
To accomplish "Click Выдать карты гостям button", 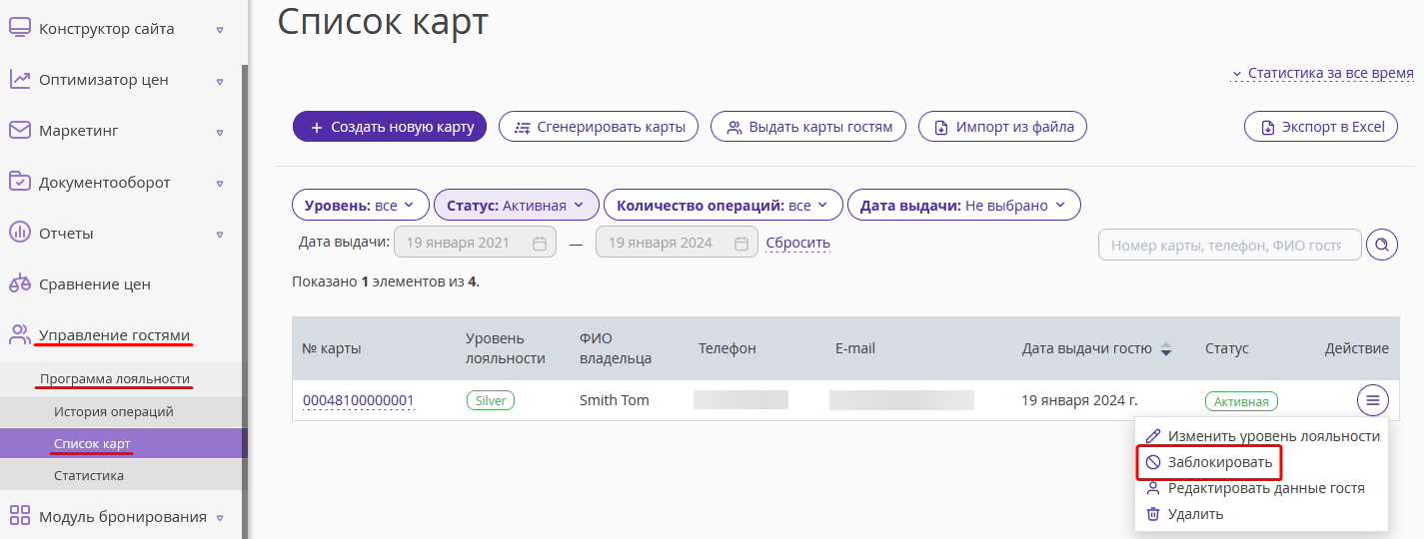I will [x=808, y=127].
